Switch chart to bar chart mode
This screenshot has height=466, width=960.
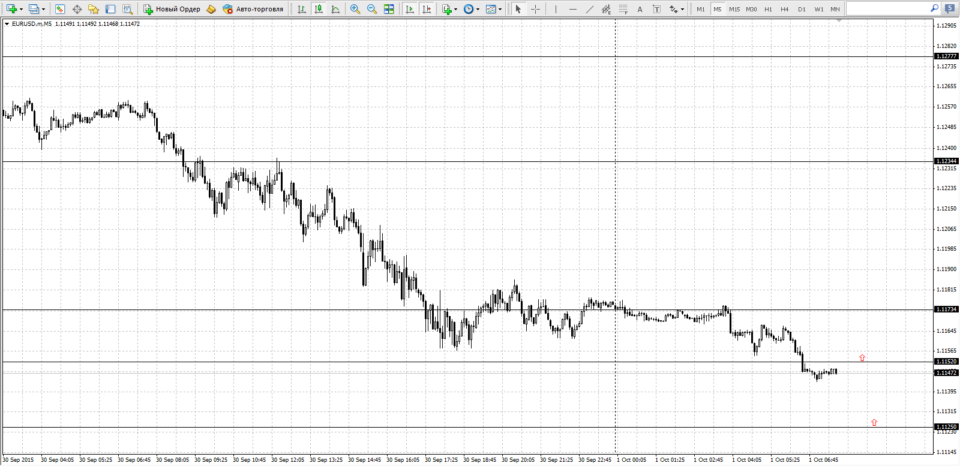(302, 9)
